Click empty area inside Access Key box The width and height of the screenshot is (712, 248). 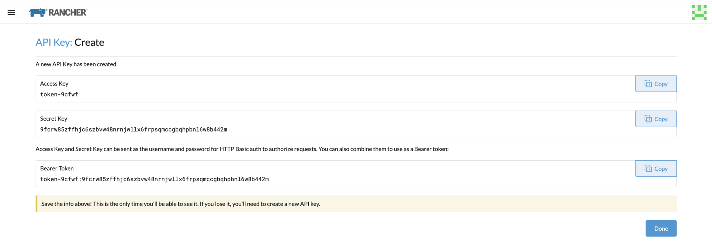[348, 89]
